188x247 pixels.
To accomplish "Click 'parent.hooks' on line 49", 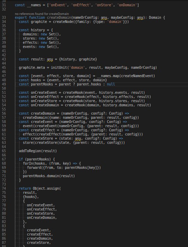I will pyautogui.click(x=89, y=84).
